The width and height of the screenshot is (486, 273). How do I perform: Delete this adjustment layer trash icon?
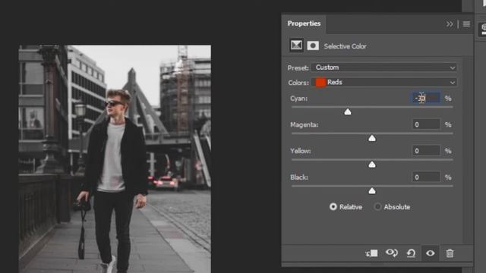click(450, 253)
